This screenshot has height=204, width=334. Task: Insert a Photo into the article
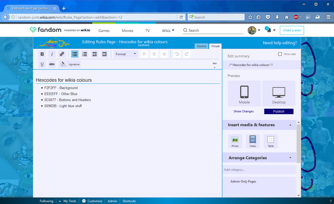click(235, 141)
